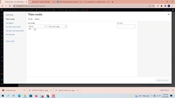Open File Explorer from the taskbar
Viewport: 175px width, 98px height.
(25, 96)
